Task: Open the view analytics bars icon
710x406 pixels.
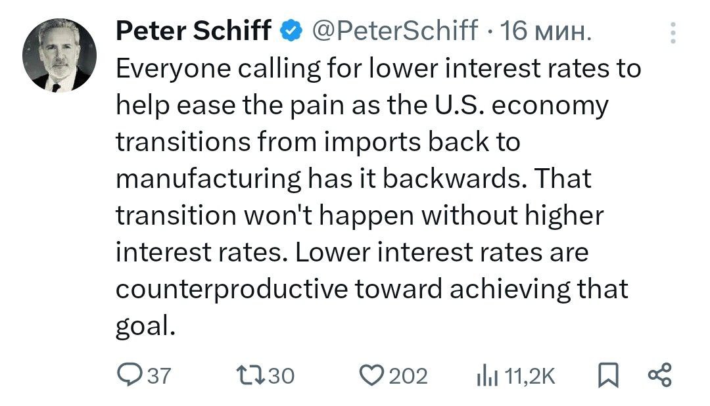Action: coord(487,376)
